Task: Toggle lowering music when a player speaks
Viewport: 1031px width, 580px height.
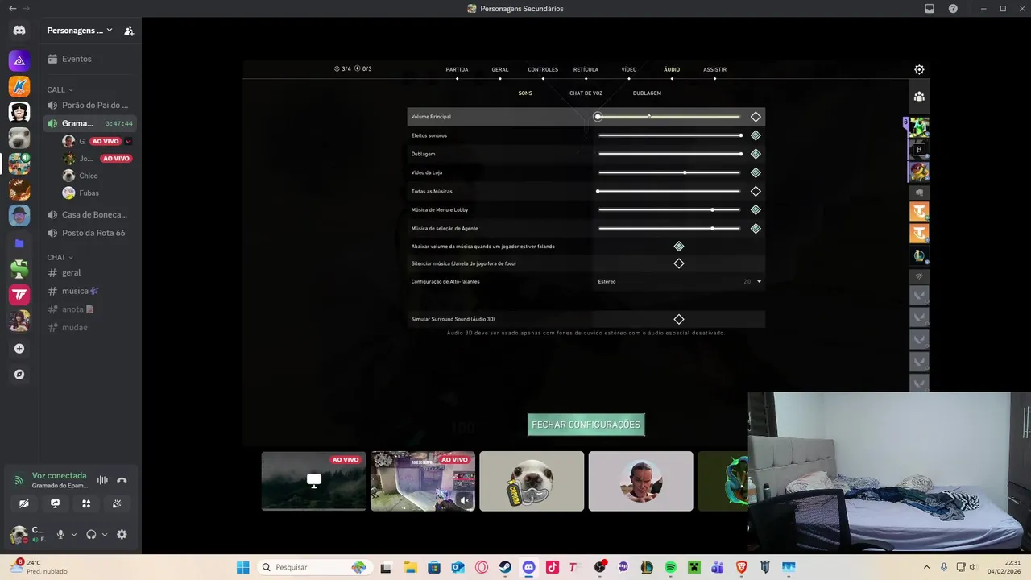Action: tap(679, 246)
